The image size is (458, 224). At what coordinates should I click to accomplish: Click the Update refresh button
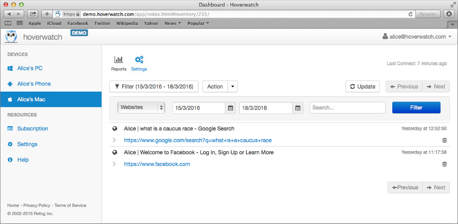tap(362, 87)
